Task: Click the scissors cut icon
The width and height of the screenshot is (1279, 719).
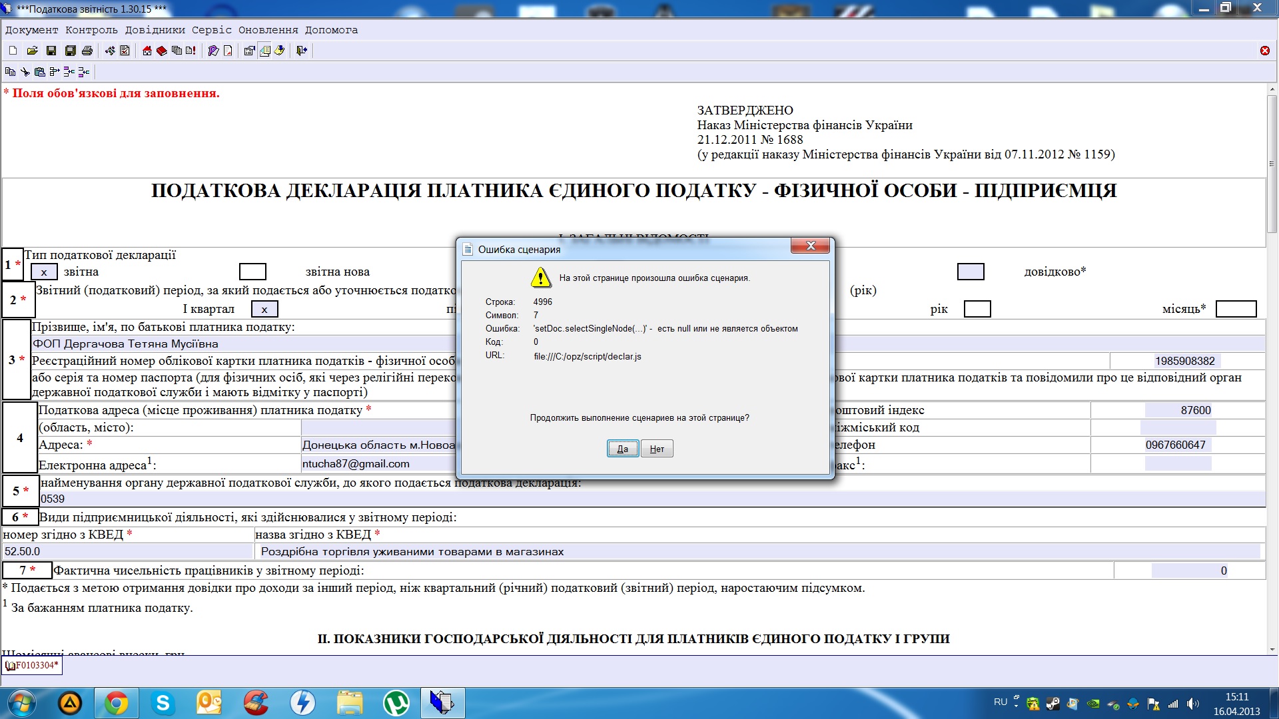Action: coord(25,72)
